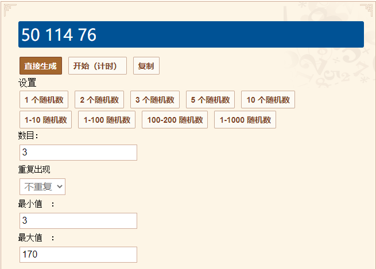Apply the 1-100 随机数 range preset

(x=107, y=119)
